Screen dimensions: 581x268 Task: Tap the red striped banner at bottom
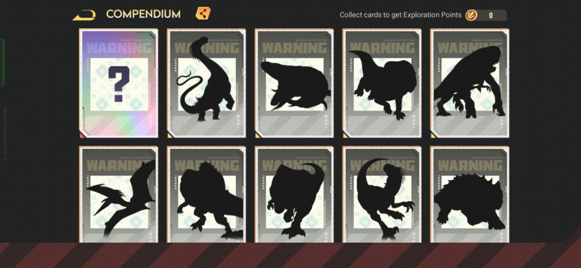pos(290,255)
